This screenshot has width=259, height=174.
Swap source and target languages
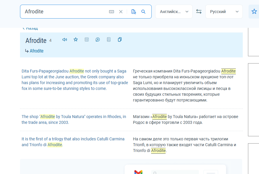[199, 12]
